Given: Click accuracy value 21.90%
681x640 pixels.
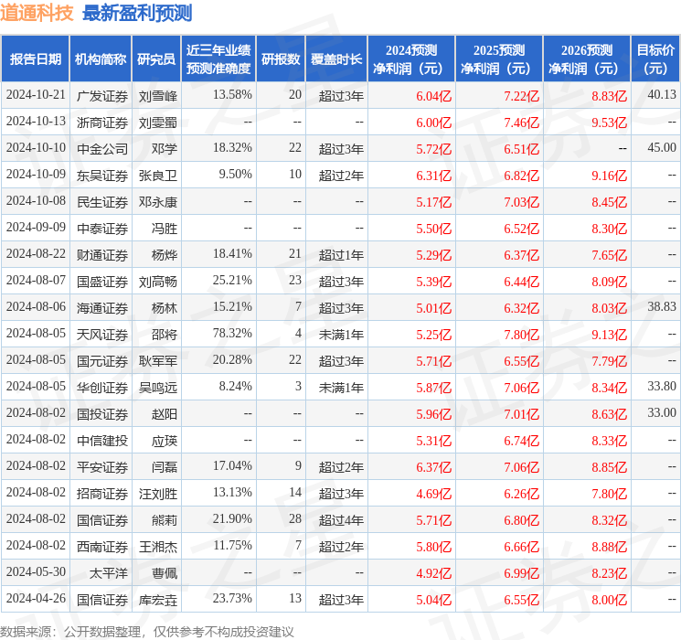Looking at the screenshot, I should pos(232,518).
